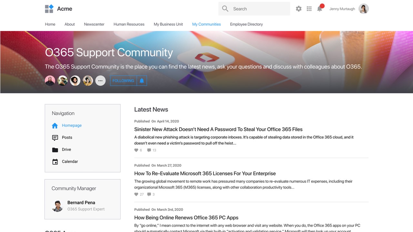The width and height of the screenshot is (413, 232).
Task: Open the Home menu item
Action: pyautogui.click(x=50, y=24)
